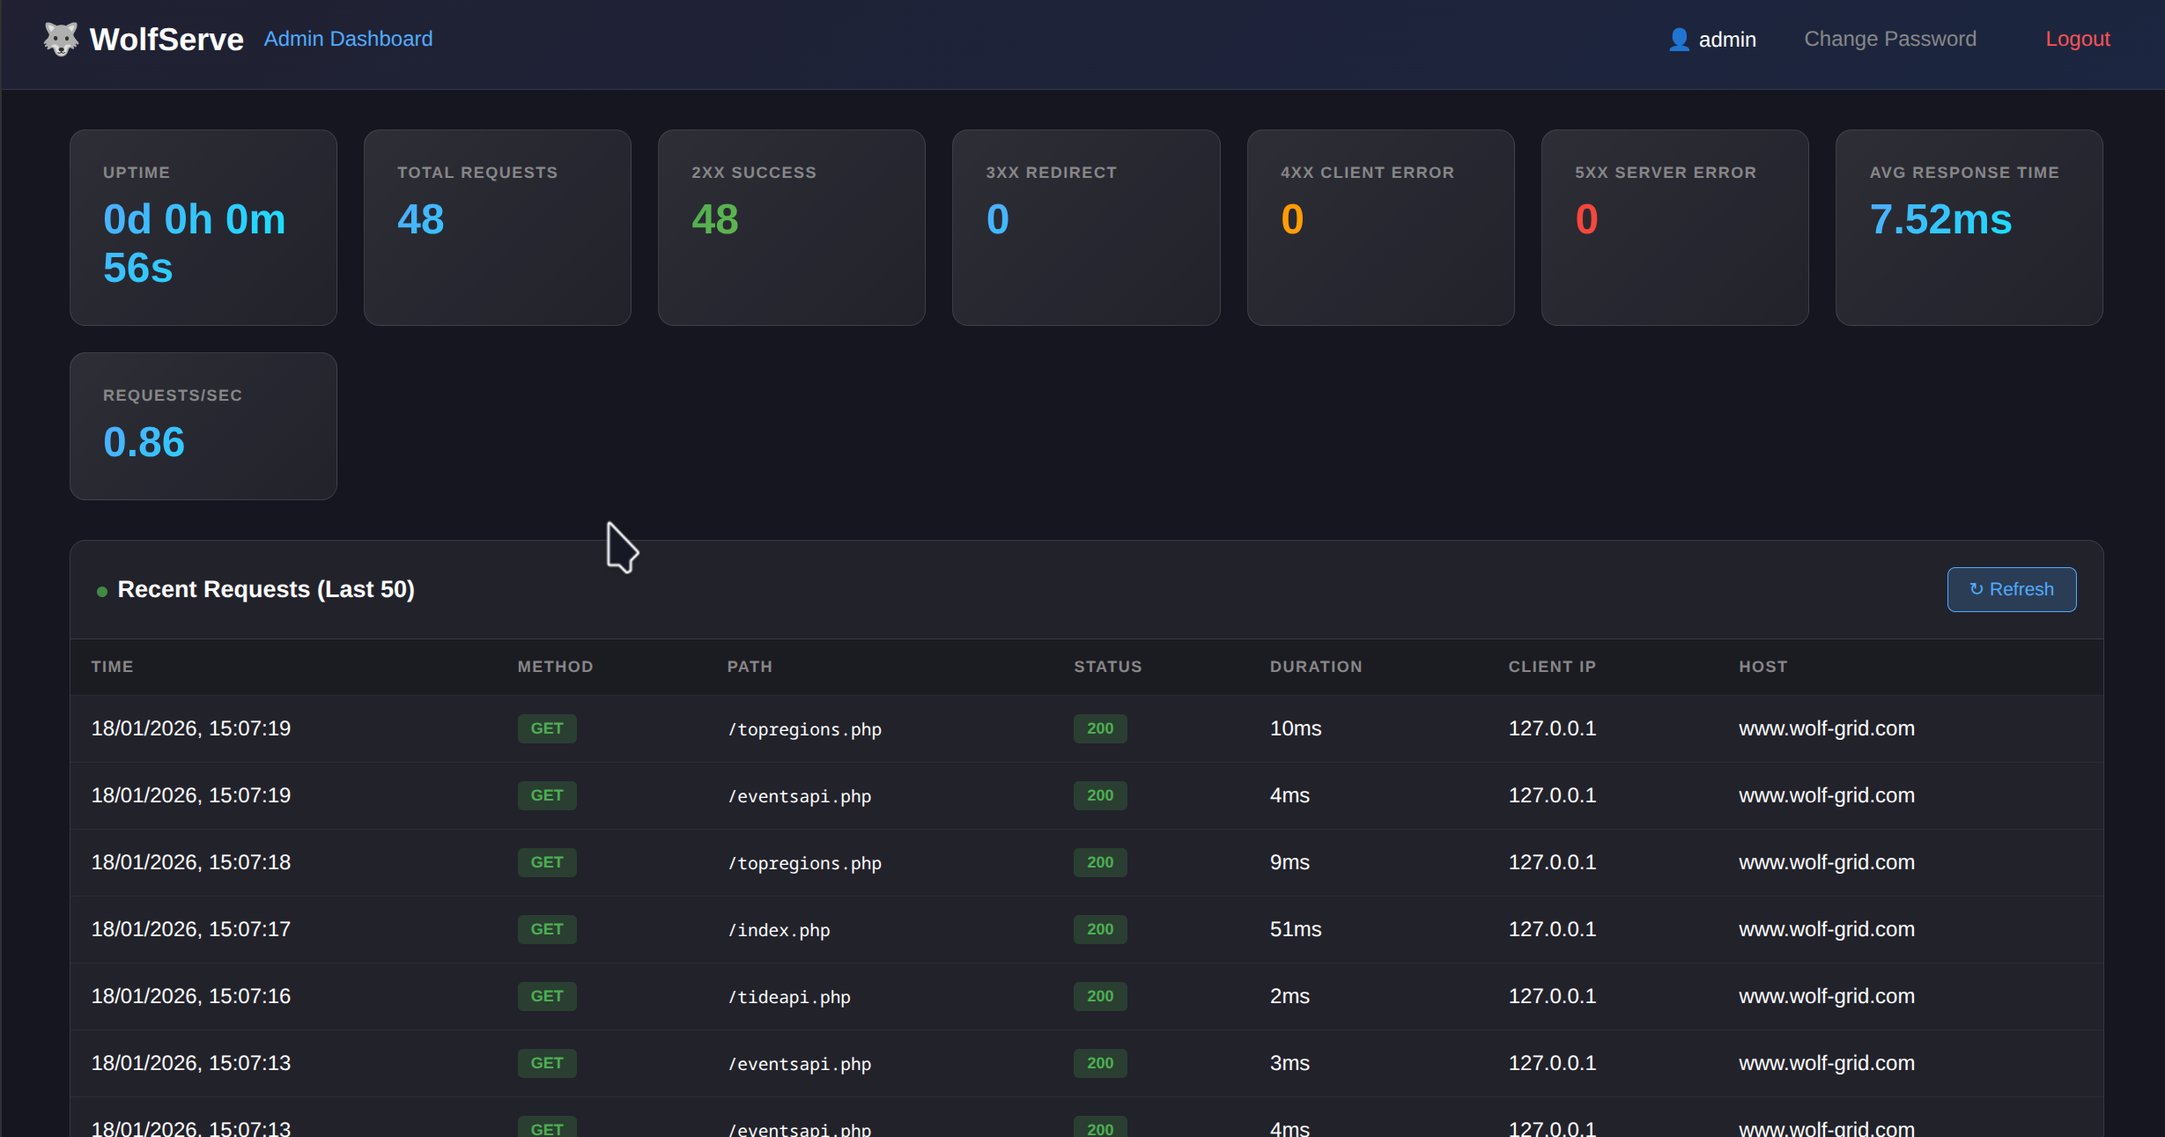Log out via the Logout link
Screen dimensions: 2165x1137
tap(2077, 40)
